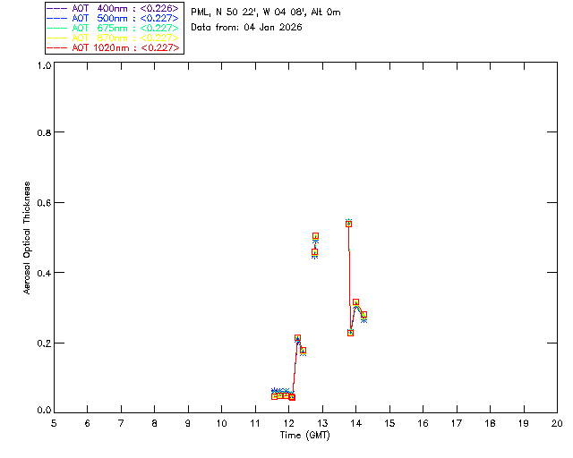This screenshot has width=573, height=458.
Task: Click the x-axis label 5
Action: 54,423
